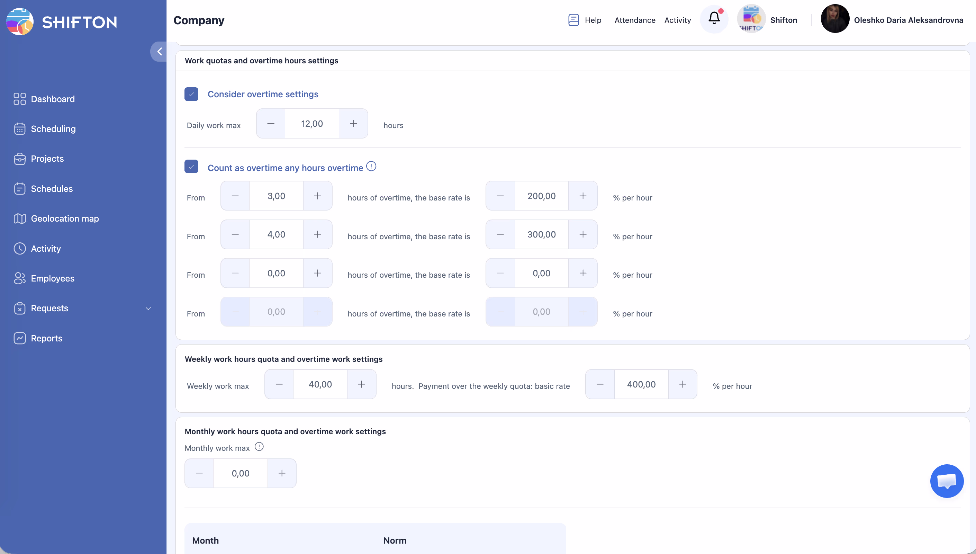Image resolution: width=976 pixels, height=554 pixels.
Task: Increase Daily work max with plus
Action: (353, 124)
